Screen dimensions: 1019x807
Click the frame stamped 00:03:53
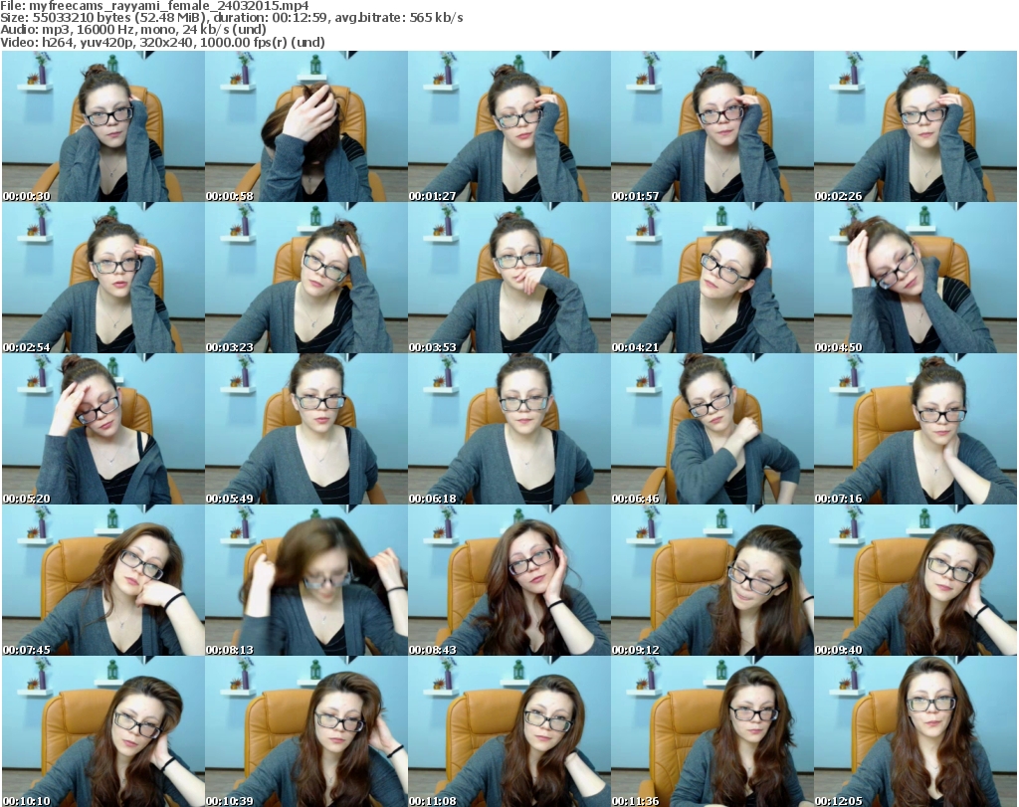pos(509,278)
